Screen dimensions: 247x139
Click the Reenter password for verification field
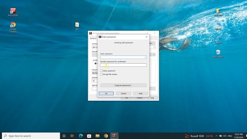123,65
